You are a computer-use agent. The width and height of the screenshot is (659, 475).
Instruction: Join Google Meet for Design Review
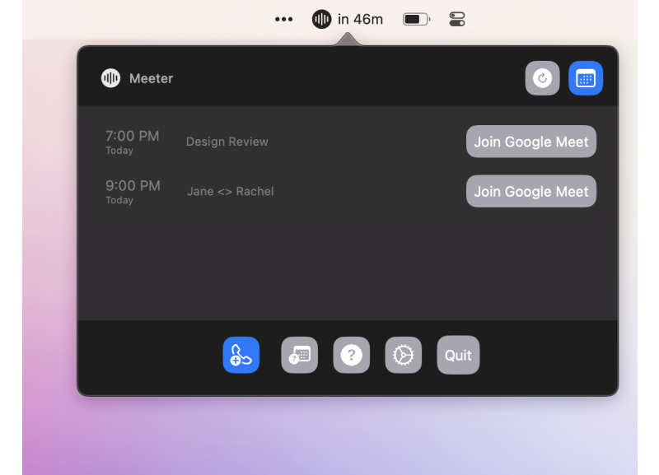(530, 141)
